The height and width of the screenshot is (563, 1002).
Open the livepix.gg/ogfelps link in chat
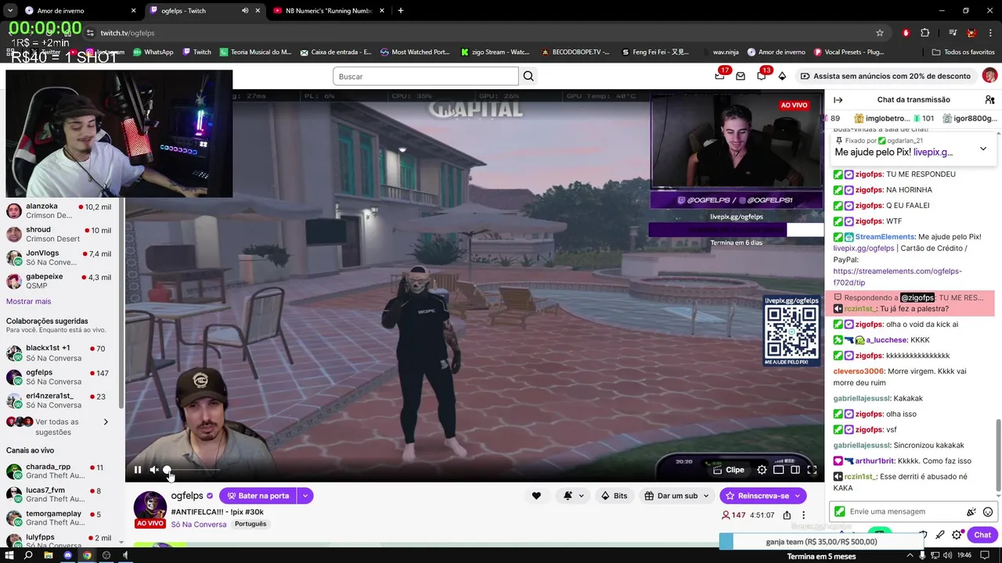(x=863, y=248)
